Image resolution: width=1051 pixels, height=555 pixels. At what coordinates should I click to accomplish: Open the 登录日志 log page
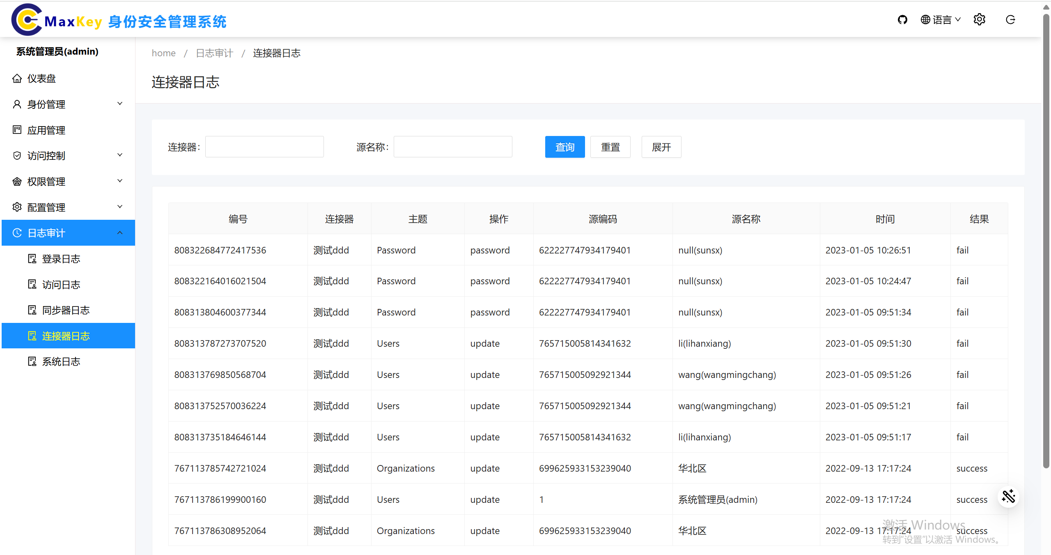coord(61,259)
